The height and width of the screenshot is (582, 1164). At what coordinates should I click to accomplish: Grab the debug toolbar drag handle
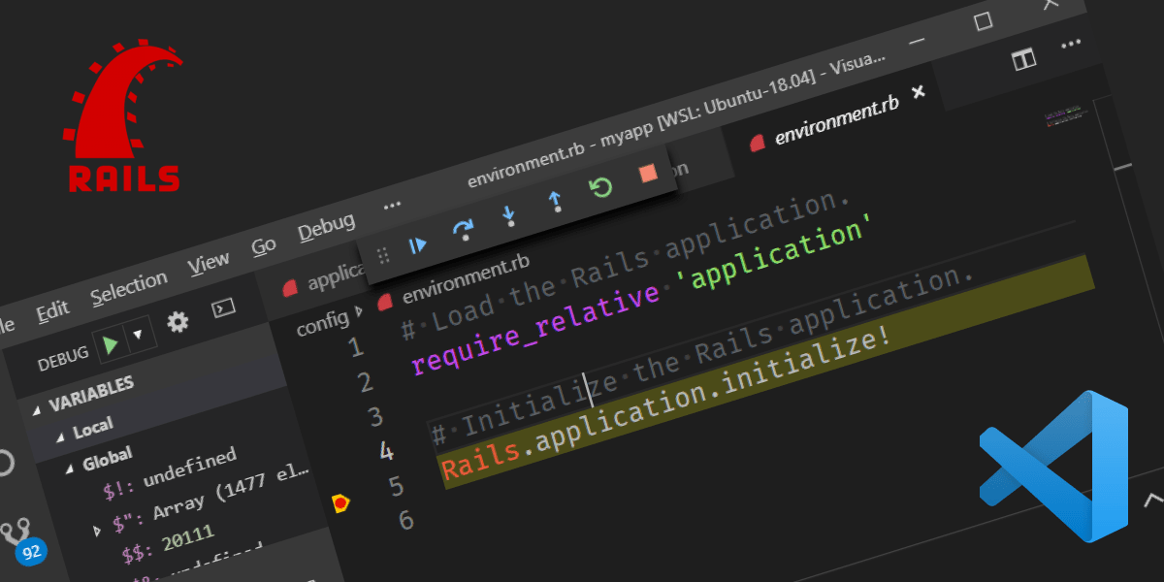click(x=383, y=255)
